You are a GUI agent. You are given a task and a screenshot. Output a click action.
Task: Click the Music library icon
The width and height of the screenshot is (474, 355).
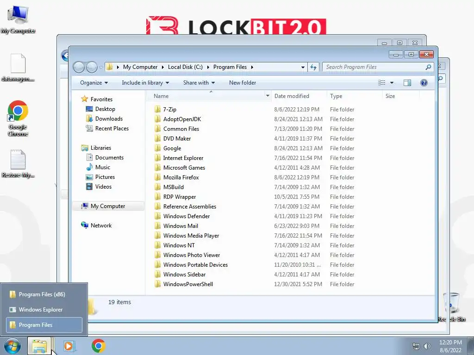pos(89,167)
